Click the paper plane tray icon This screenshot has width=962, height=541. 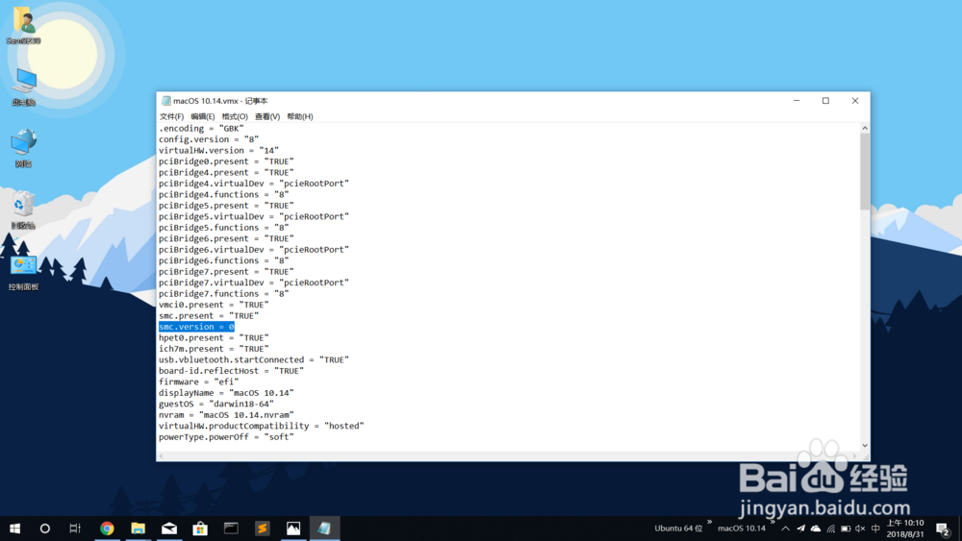click(800, 529)
